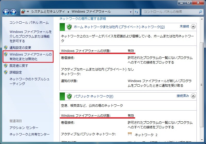The height and width of the screenshot is (144, 206).
Task: Click the shield icon beside 通知設定の変更
Action: (x=6, y=48)
